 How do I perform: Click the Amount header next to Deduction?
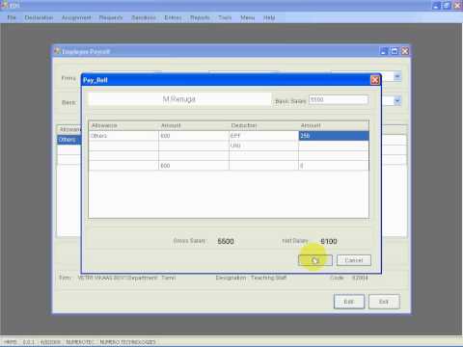coord(334,125)
